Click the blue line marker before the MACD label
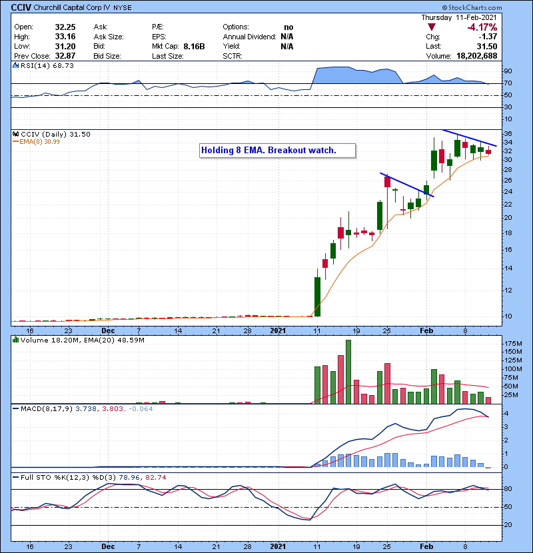Viewport: 533px width, 553px height. tap(15, 409)
